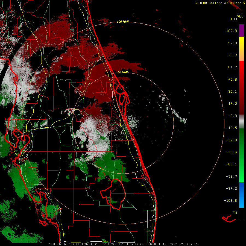The width and height of the screenshot is (246, 246).
Task: Click the -0.9 value on velocity scale
Action: [233, 116]
